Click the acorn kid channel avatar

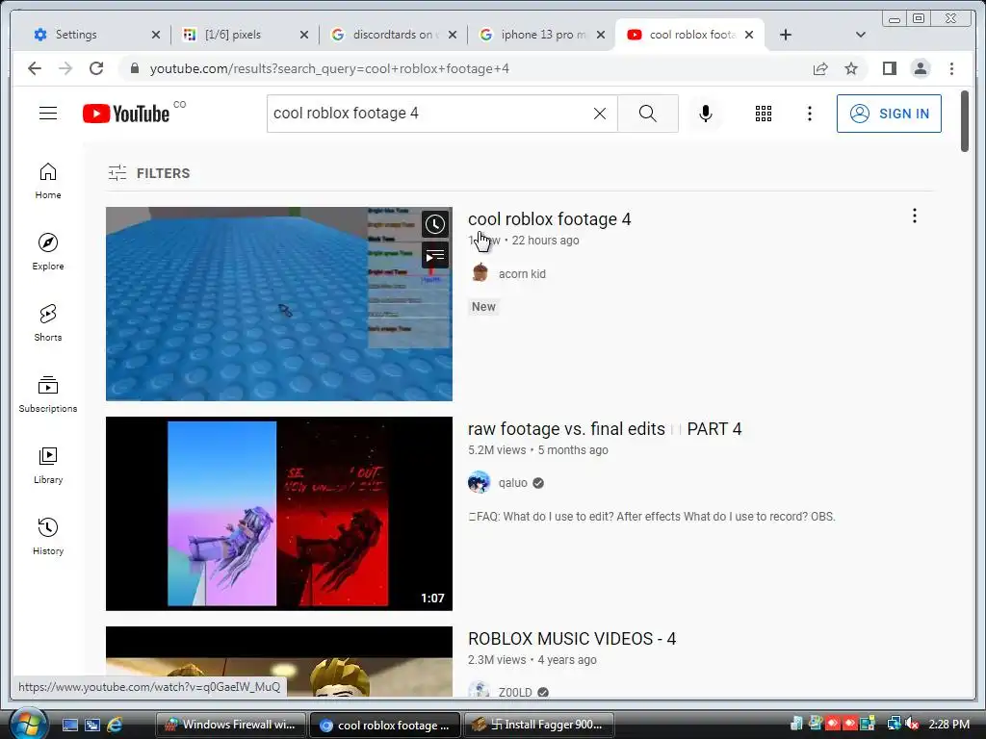point(480,272)
